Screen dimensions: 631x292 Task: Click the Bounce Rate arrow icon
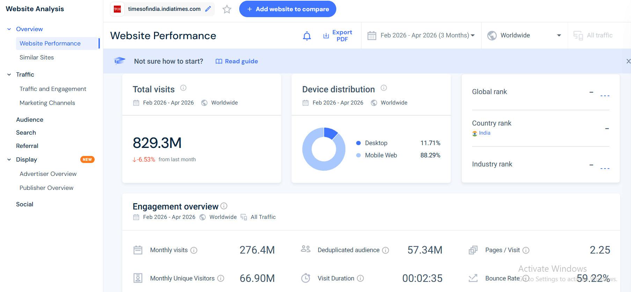(x=473, y=278)
